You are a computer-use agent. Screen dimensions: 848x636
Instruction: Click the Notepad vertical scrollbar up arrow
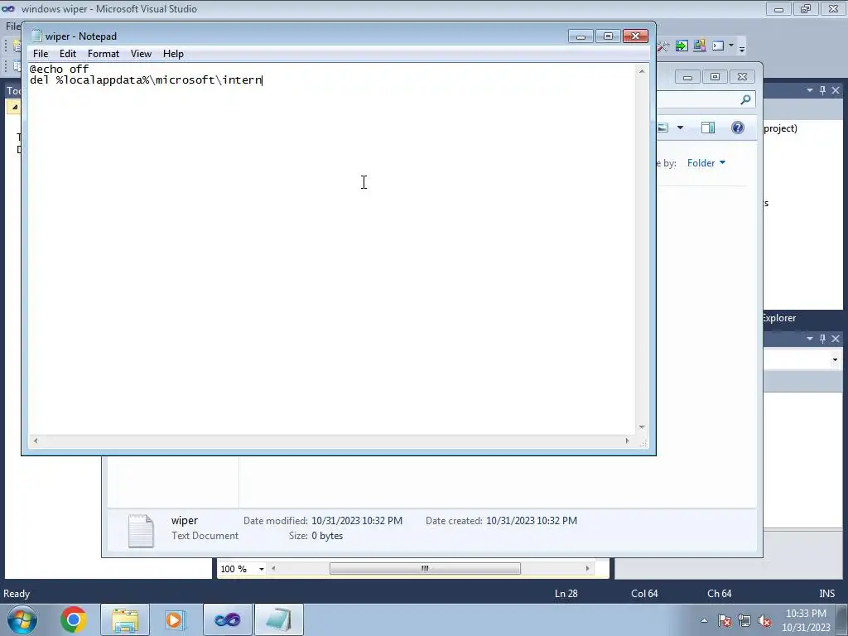click(x=642, y=71)
